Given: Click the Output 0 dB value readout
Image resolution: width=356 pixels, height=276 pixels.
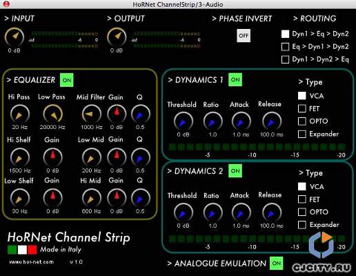Looking at the screenshot, I should point(117,50).
